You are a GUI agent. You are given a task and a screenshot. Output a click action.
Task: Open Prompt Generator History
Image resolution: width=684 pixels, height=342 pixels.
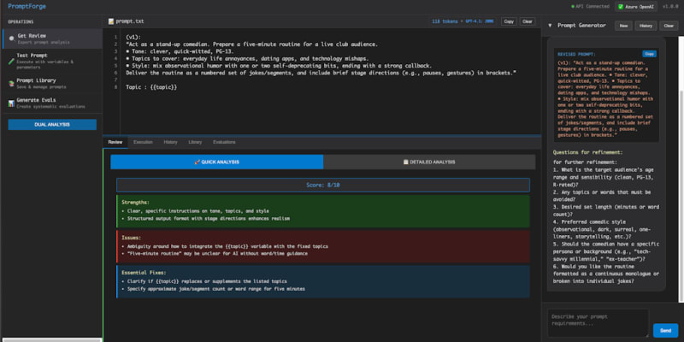click(x=646, y=26)
